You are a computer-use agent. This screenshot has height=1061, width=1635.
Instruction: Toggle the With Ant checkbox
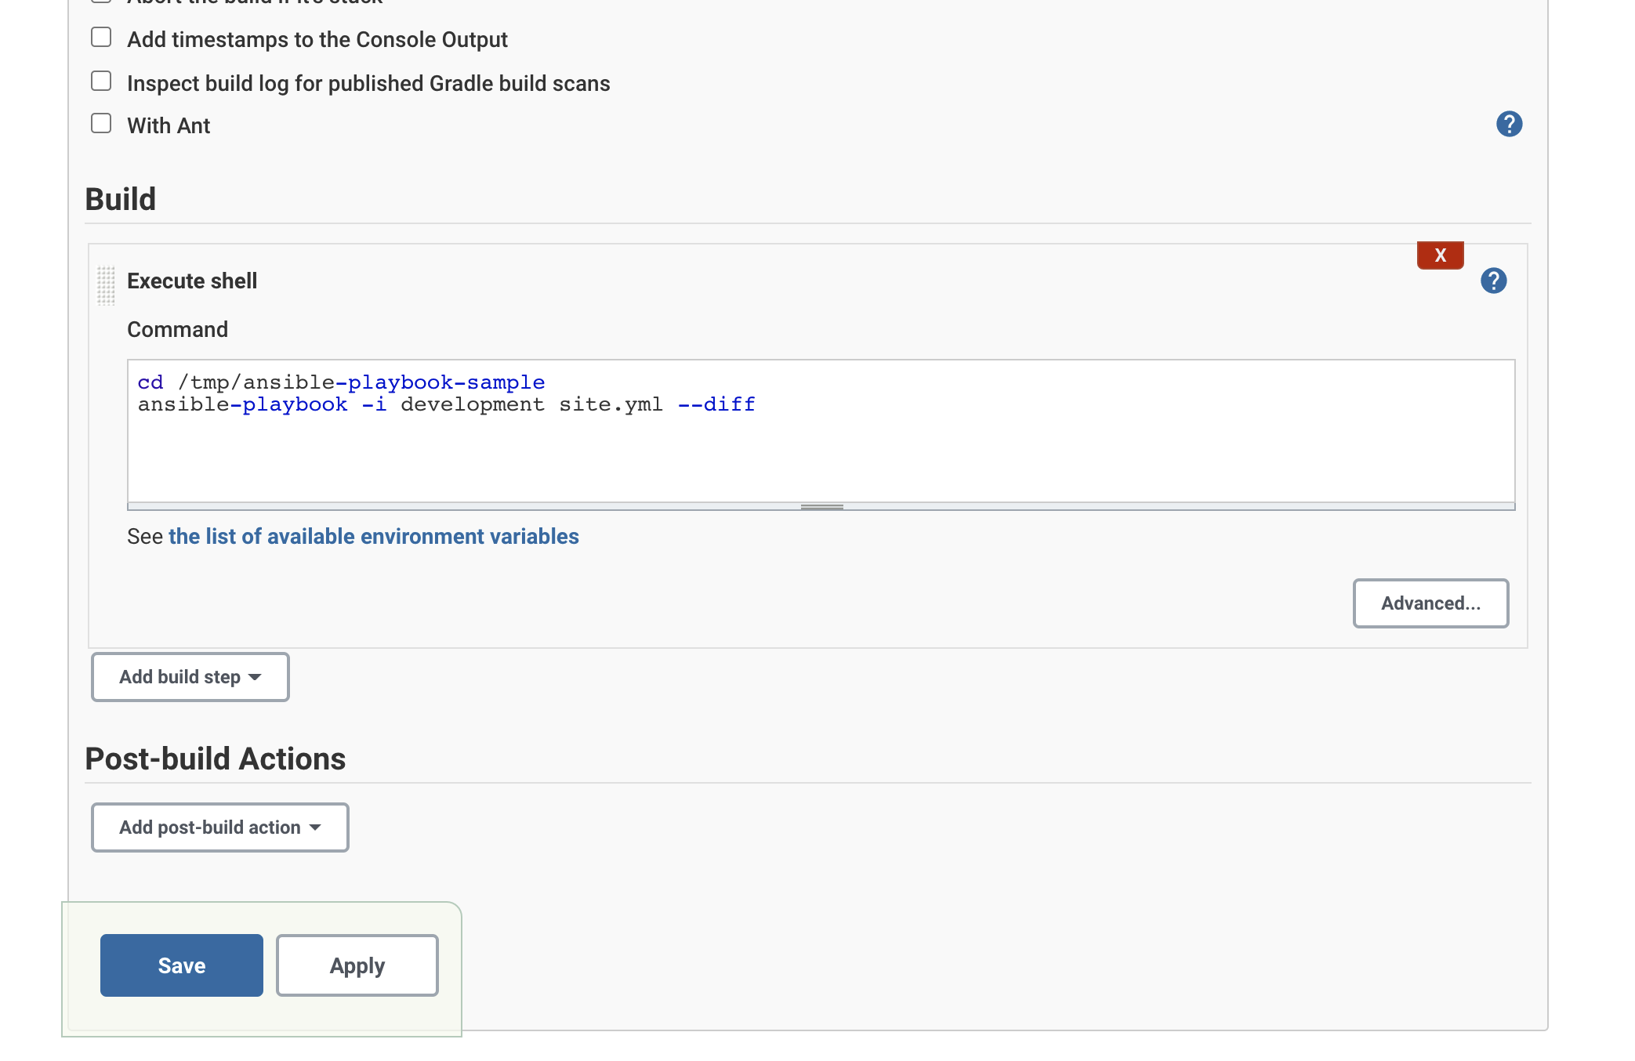click(x=101, y=124)
